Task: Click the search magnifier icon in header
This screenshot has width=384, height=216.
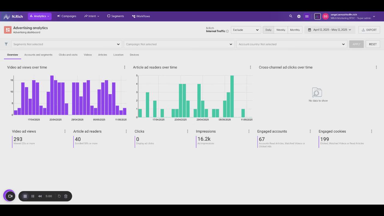Action: [291, 16]
